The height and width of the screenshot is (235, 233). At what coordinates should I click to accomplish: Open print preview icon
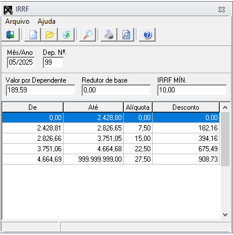tap(126, 35)
